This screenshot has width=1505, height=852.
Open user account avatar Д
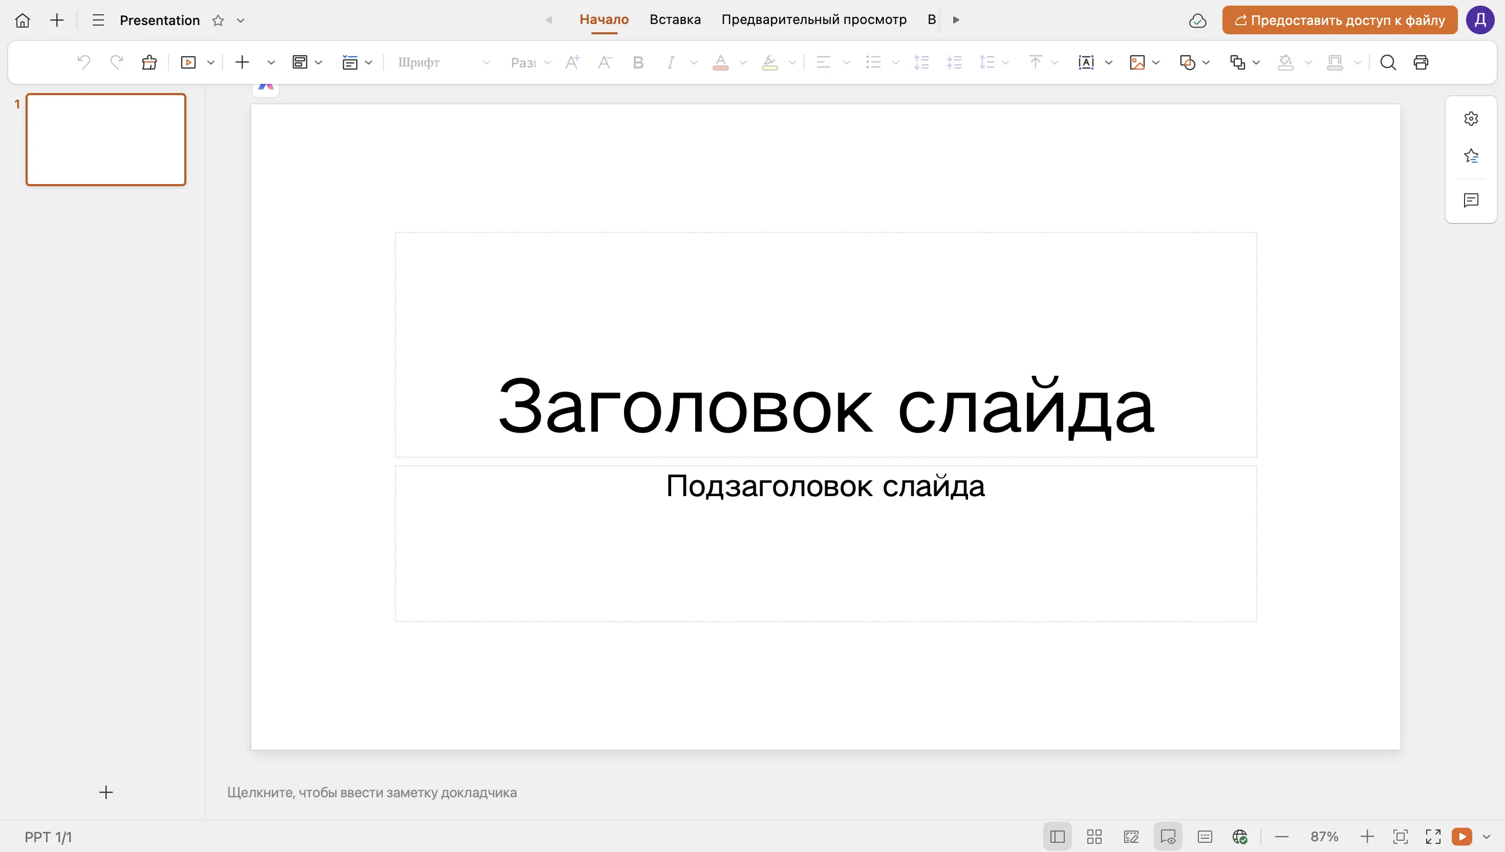[1480, 20]
